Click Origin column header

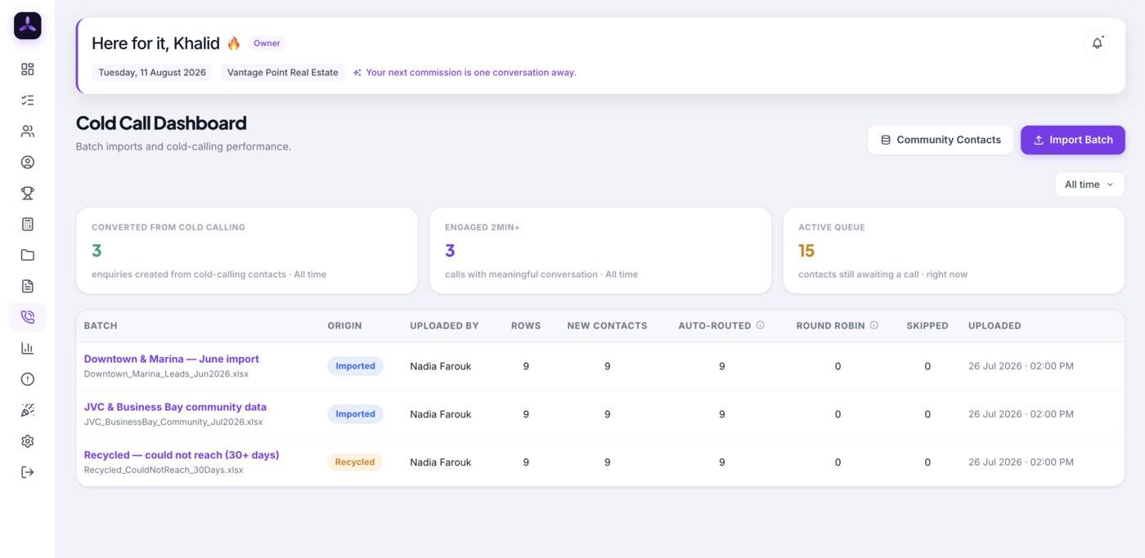coord(344,325)
